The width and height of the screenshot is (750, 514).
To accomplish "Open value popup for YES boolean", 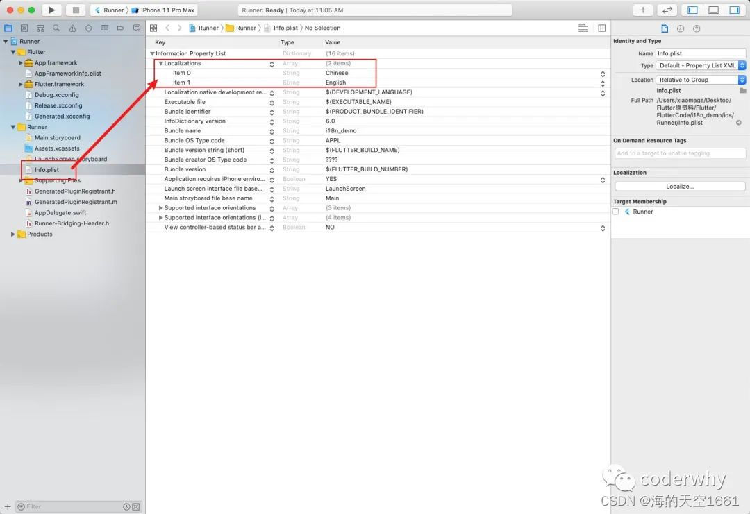I will pos(603,180).
